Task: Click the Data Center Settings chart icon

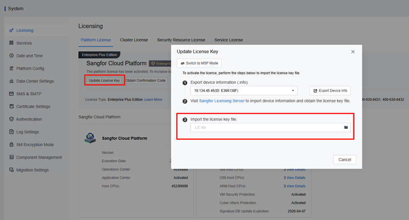Action: [11, 81]
